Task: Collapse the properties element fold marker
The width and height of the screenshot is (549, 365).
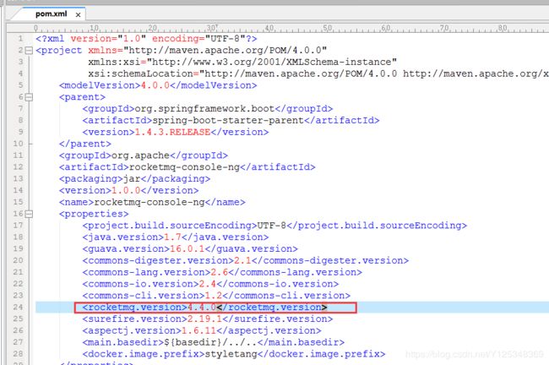Action: click(29, 215)
